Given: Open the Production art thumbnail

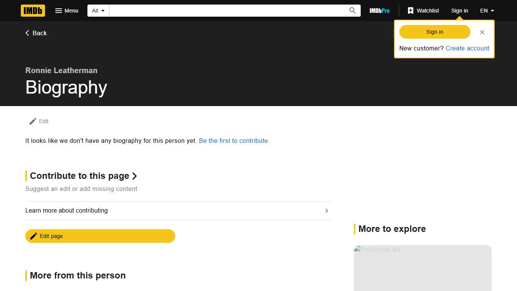Looking at the screenshot, I should click(422, 268).
